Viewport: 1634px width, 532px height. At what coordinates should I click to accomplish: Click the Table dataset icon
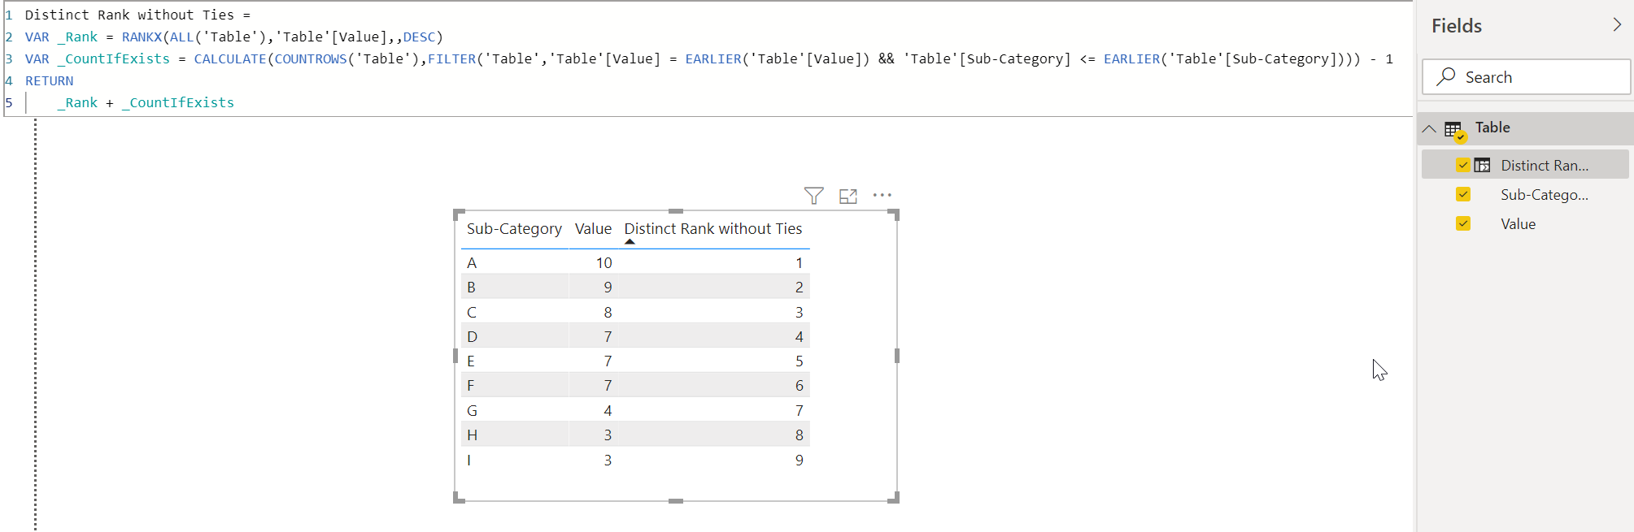[1454, 130]
